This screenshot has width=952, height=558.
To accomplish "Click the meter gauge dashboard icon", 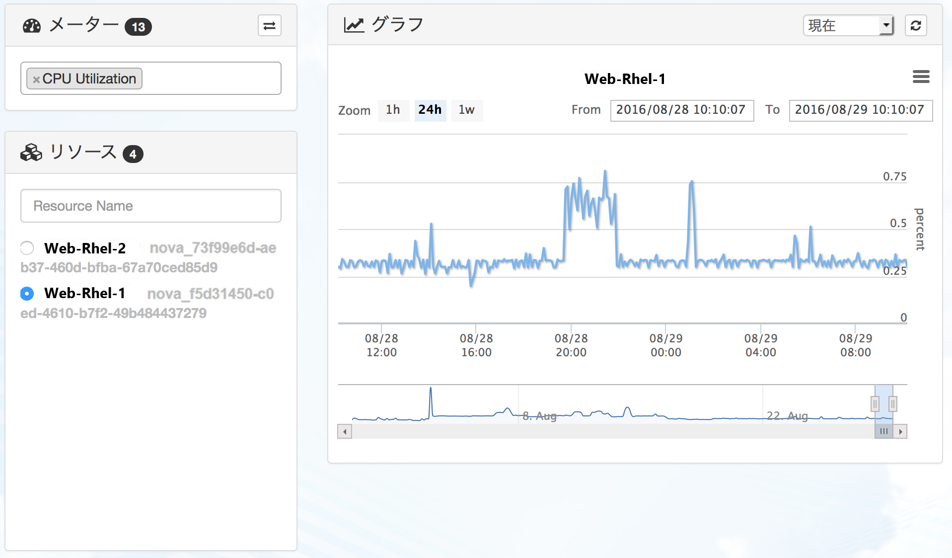I will point(32,26).
